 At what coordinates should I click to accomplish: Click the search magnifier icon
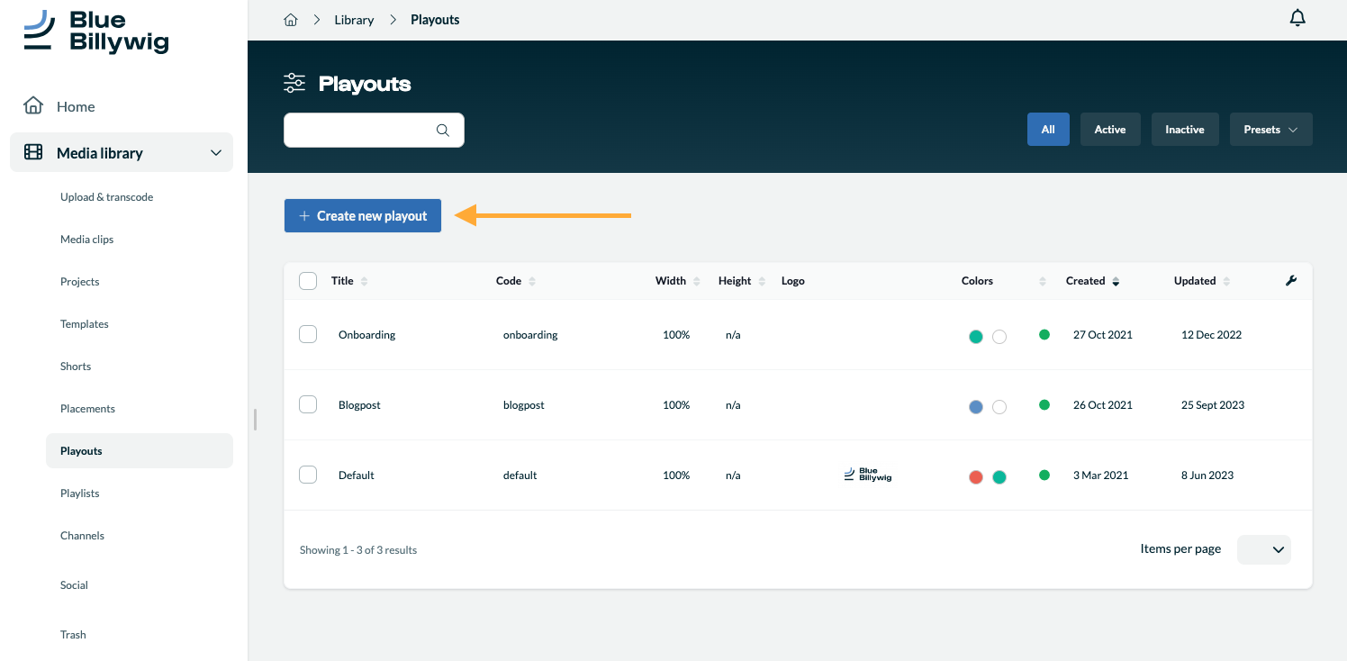pyautogui.click(x=442, y=130)
